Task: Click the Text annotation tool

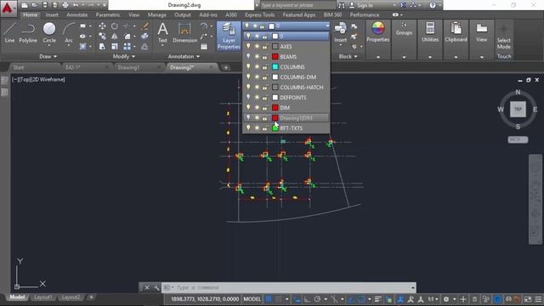Action: 162,33
